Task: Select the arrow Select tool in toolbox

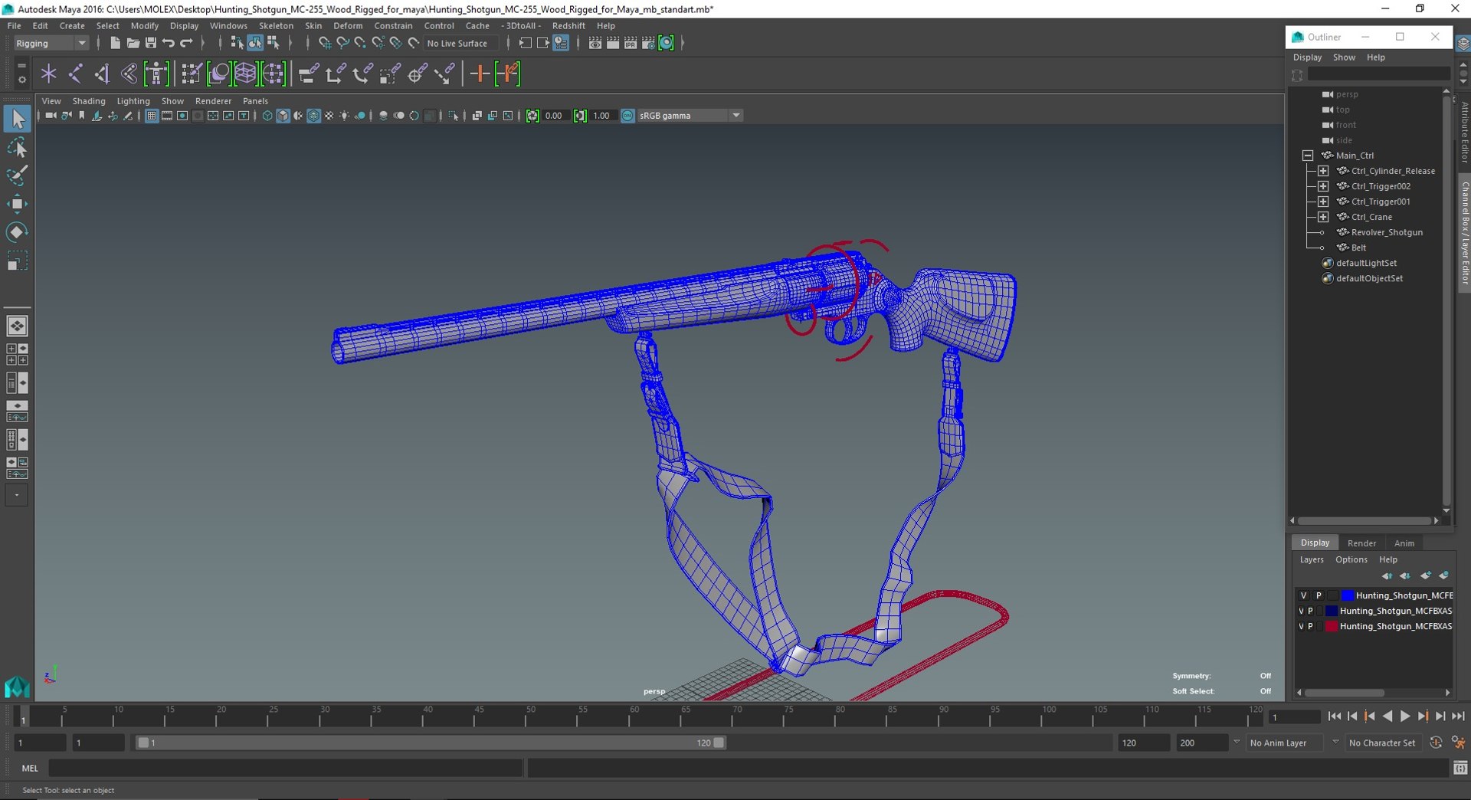Action: (17, 119)
